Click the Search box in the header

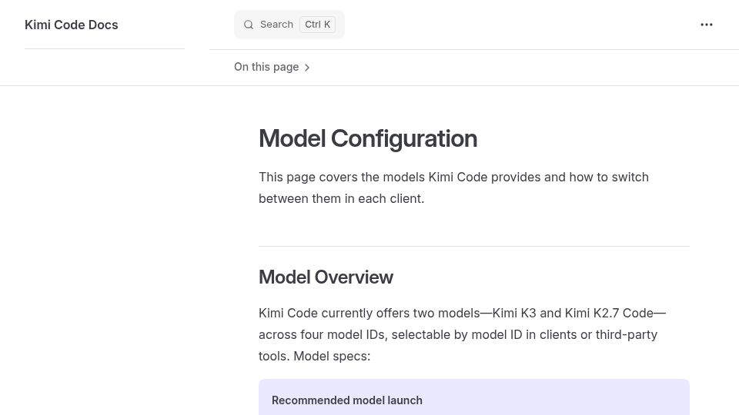pyautogui.click(x=289, y=25)
